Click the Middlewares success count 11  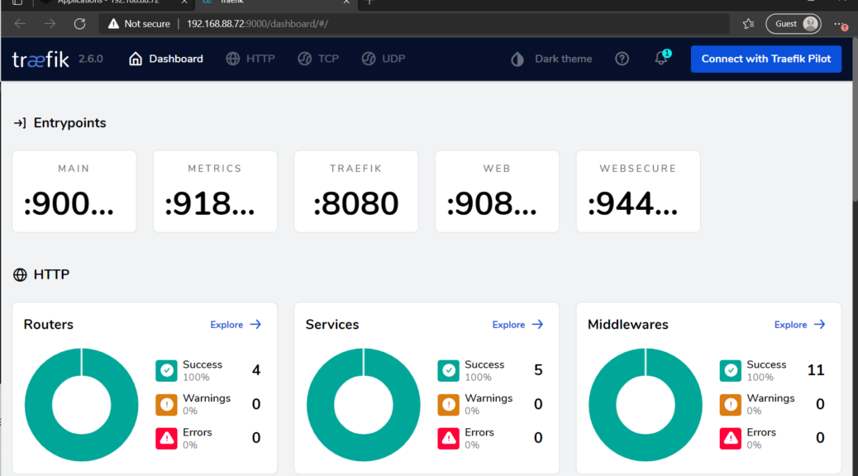(x=816, y=370)
